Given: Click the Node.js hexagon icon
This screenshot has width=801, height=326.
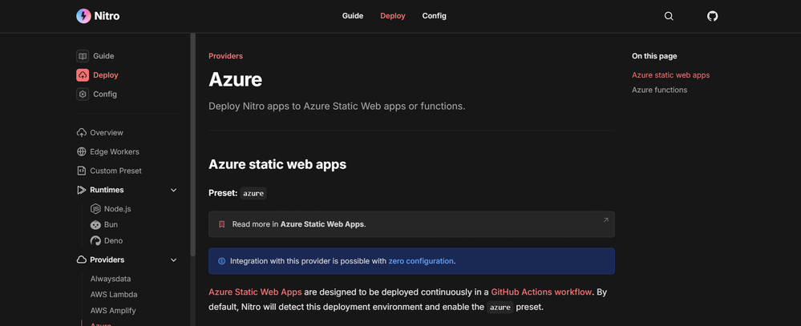Looking at the screenshot, I should [95, 209].
